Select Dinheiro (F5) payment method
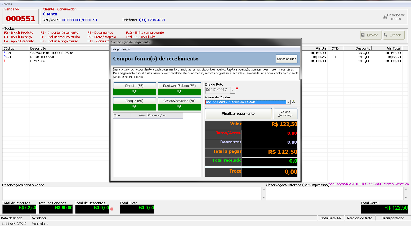This screenshot has height=226, width=411. click(134, 86)
